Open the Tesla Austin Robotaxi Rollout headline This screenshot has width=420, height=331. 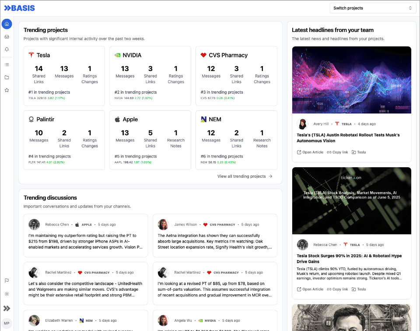point(348,138)
